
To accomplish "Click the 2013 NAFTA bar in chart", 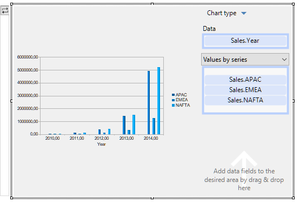I will pos(134,125).
